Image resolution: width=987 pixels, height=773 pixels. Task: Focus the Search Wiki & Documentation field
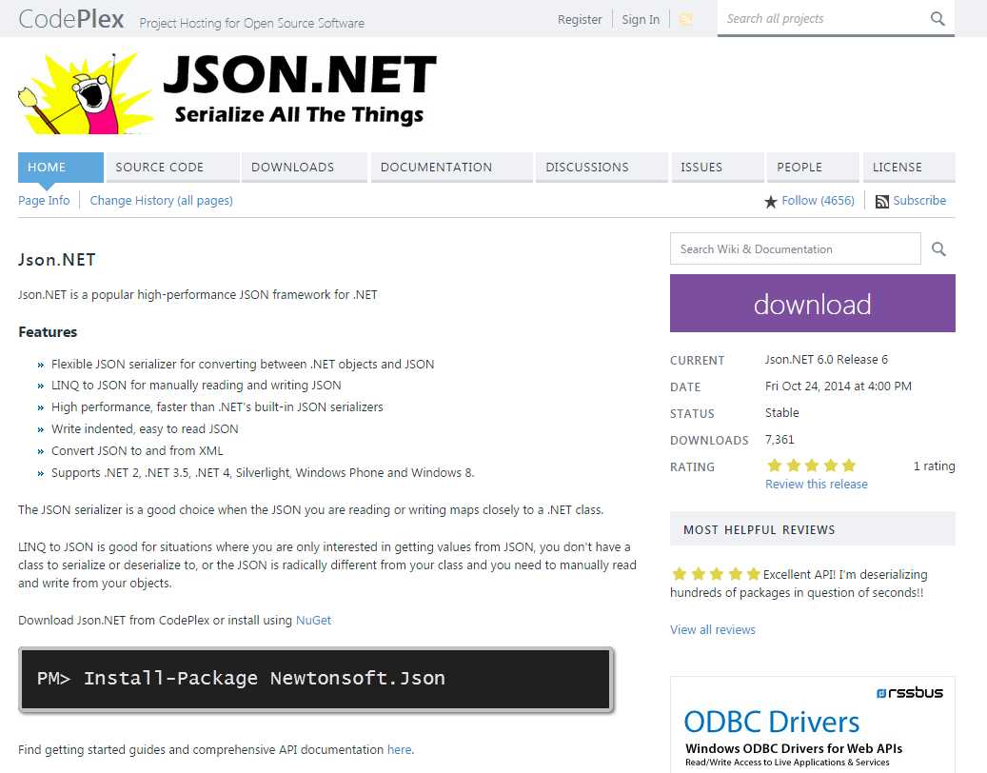pos(795,248)
